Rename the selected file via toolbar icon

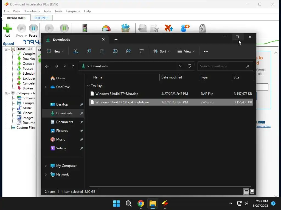pos(115,51)
